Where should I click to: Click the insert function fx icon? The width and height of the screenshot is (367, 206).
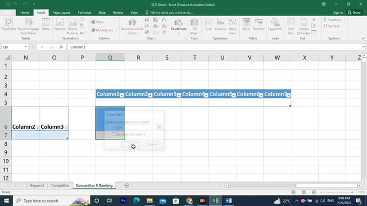click(x=61, y=47)
